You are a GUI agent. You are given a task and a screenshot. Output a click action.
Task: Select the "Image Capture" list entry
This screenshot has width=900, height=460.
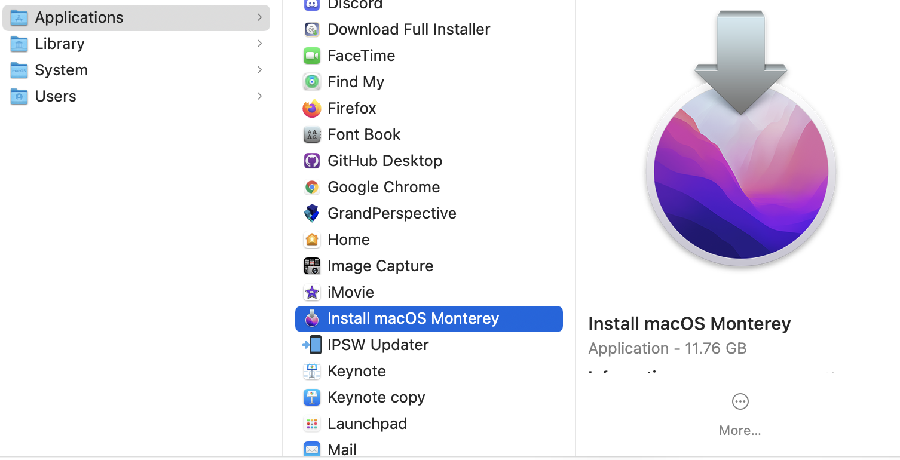(429, 266)
